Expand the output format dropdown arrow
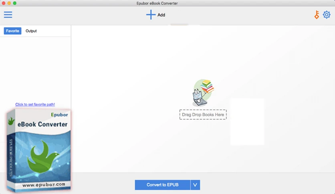This screenshot has height=194, width=335. click(x=195, y=185)
